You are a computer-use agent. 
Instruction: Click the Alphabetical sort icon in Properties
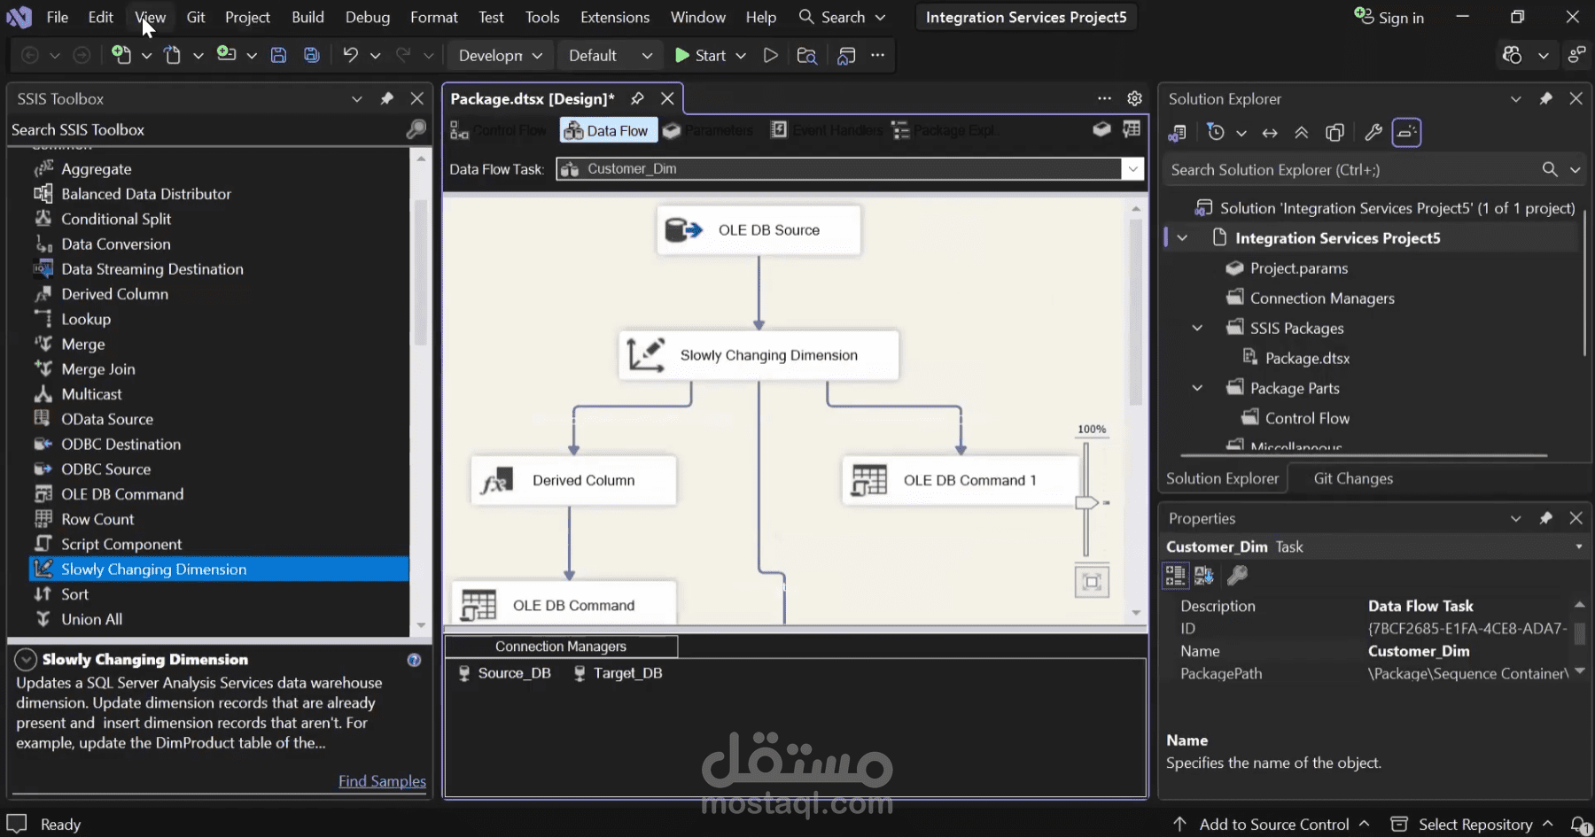pos(1204,576)
